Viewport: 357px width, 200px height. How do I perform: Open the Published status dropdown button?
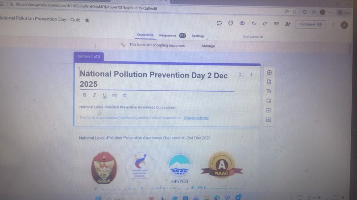[x=310, y=25]
